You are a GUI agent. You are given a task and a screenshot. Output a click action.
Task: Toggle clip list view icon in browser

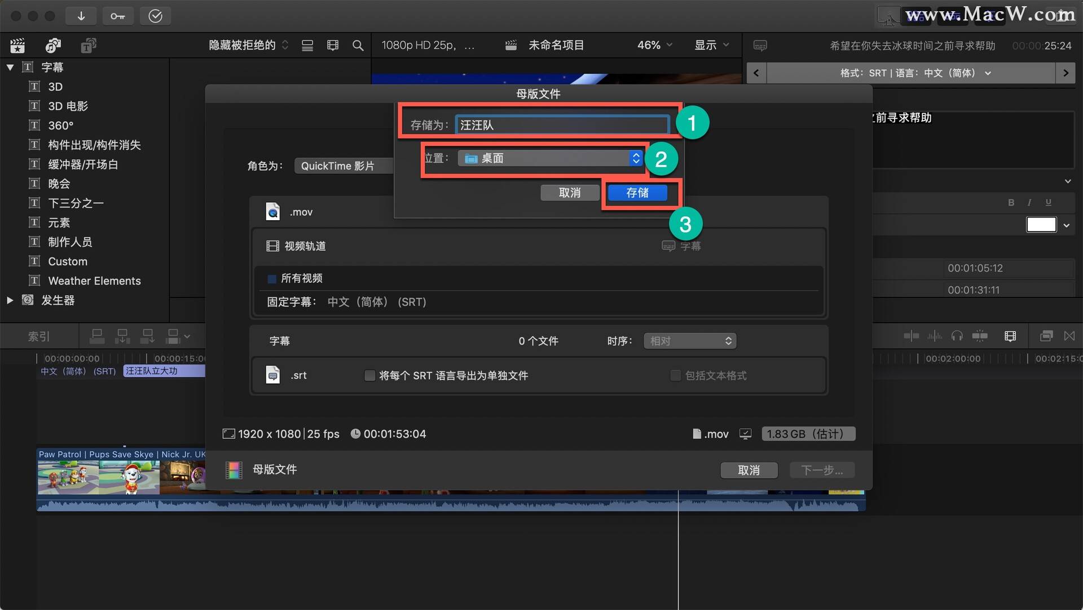point(307,45)
